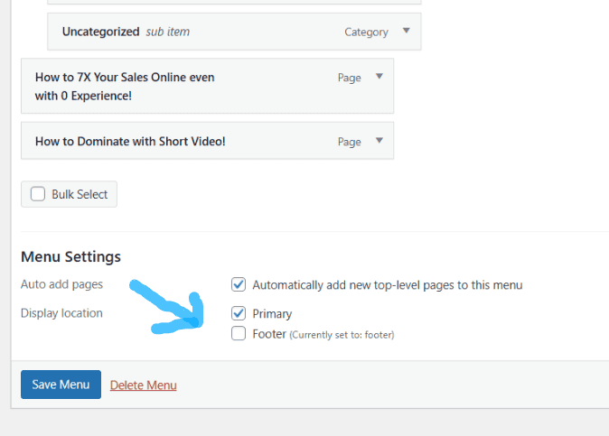Click the Primary label text
The height and width of the screenshot is (436, 609).
click(272, 314)
